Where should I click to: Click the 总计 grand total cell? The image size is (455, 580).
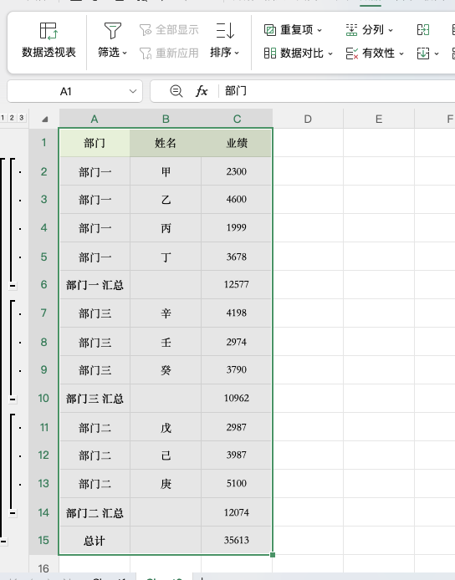click(x=95, y=541)
